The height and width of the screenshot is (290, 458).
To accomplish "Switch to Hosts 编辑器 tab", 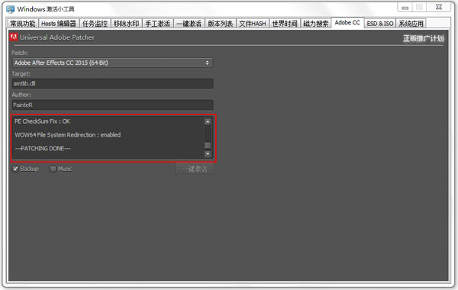I will click(x=59, y=24).
